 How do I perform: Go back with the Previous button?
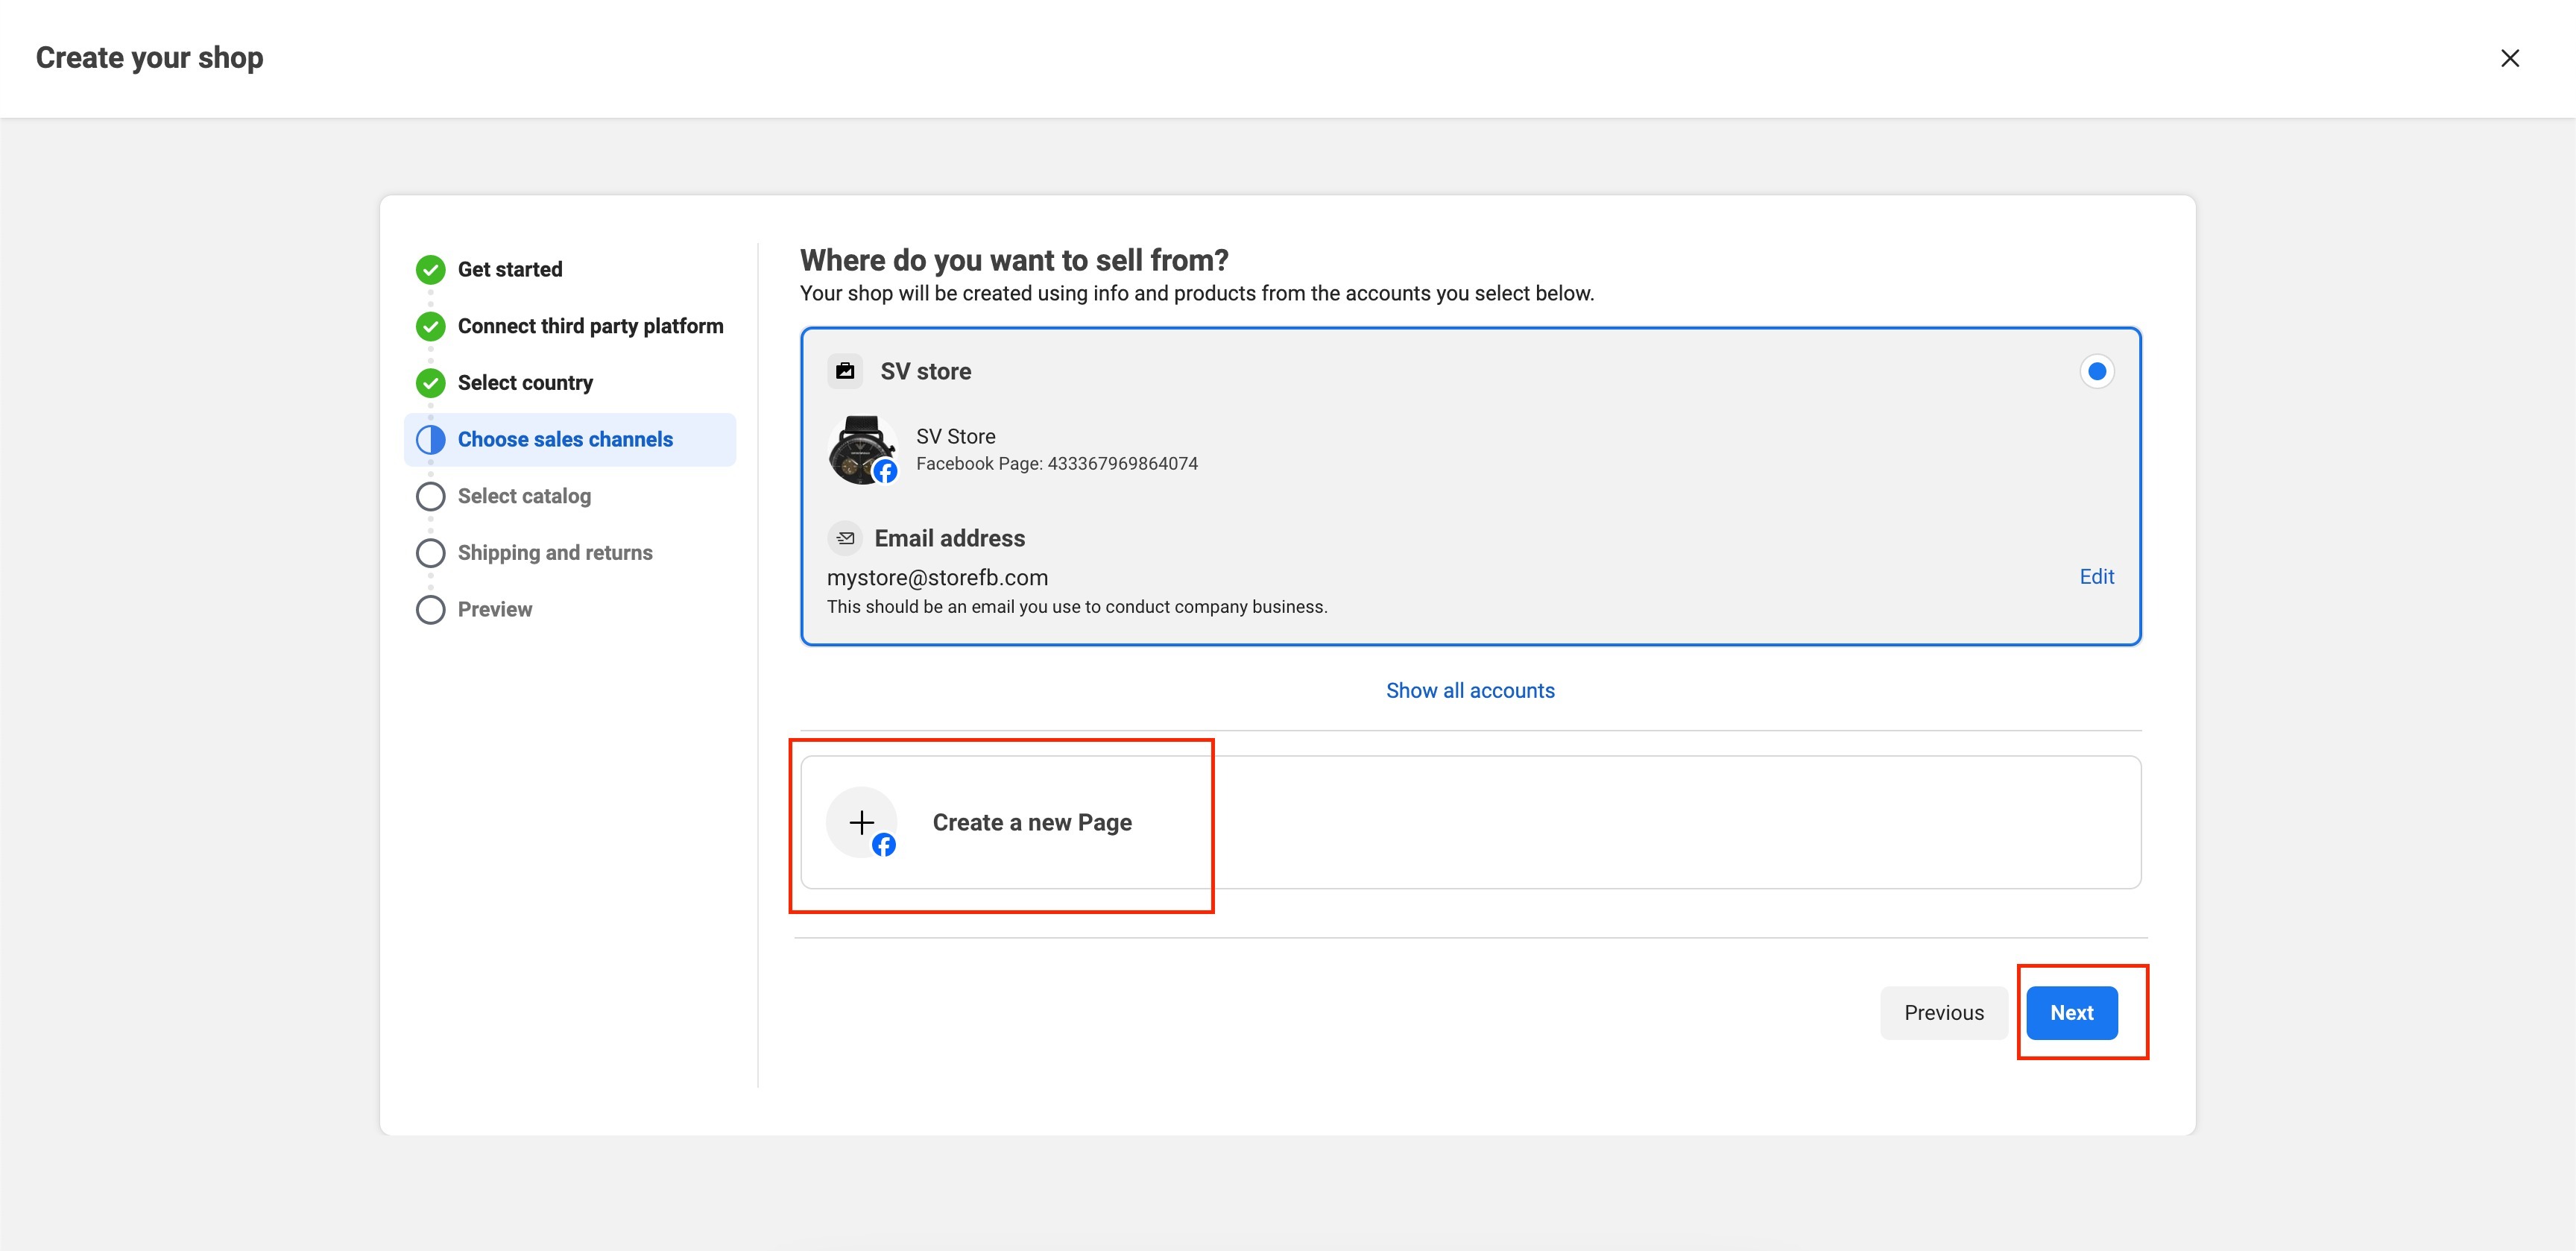click(1943, 1012)
